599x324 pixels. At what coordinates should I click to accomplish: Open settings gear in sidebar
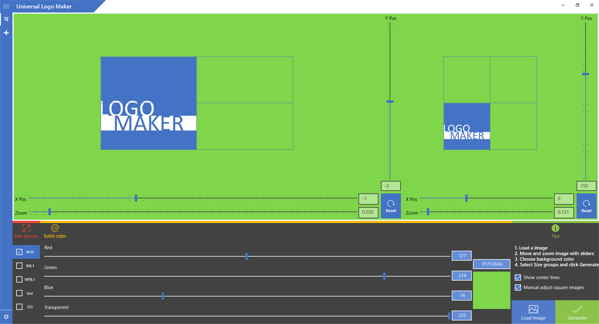6,317
